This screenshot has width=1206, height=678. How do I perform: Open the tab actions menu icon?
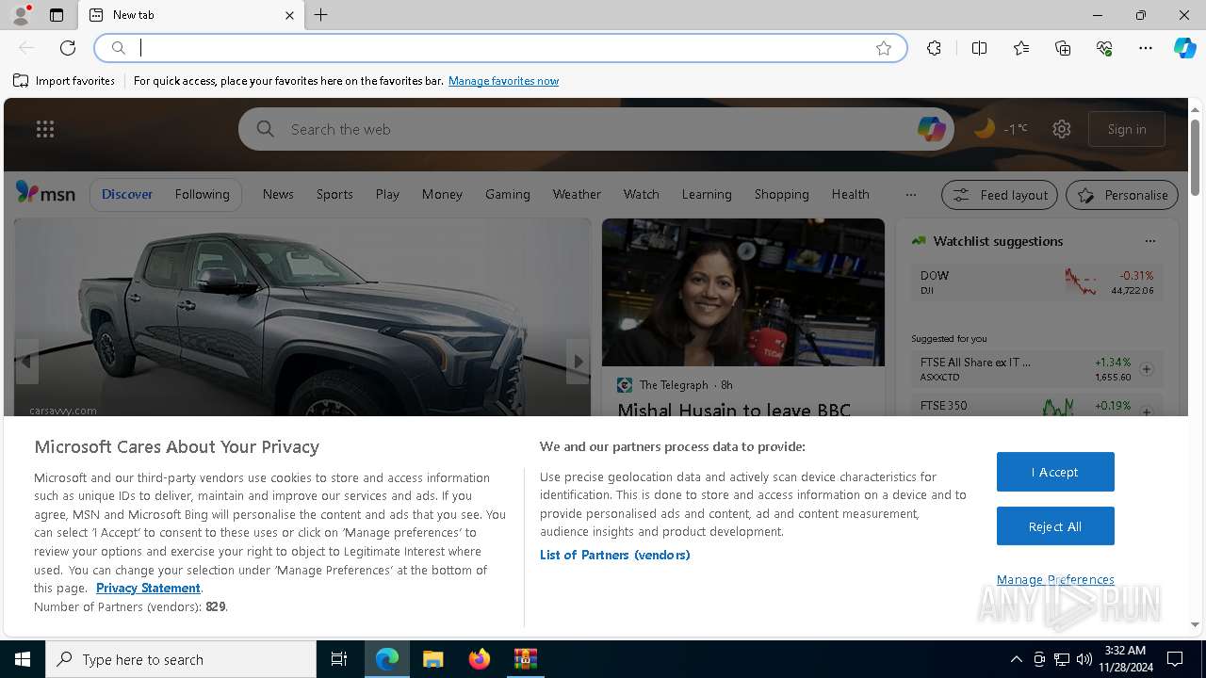tap(57, 15)
